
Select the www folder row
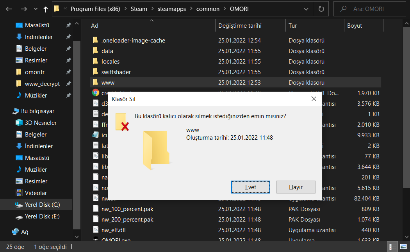(235, 83)
